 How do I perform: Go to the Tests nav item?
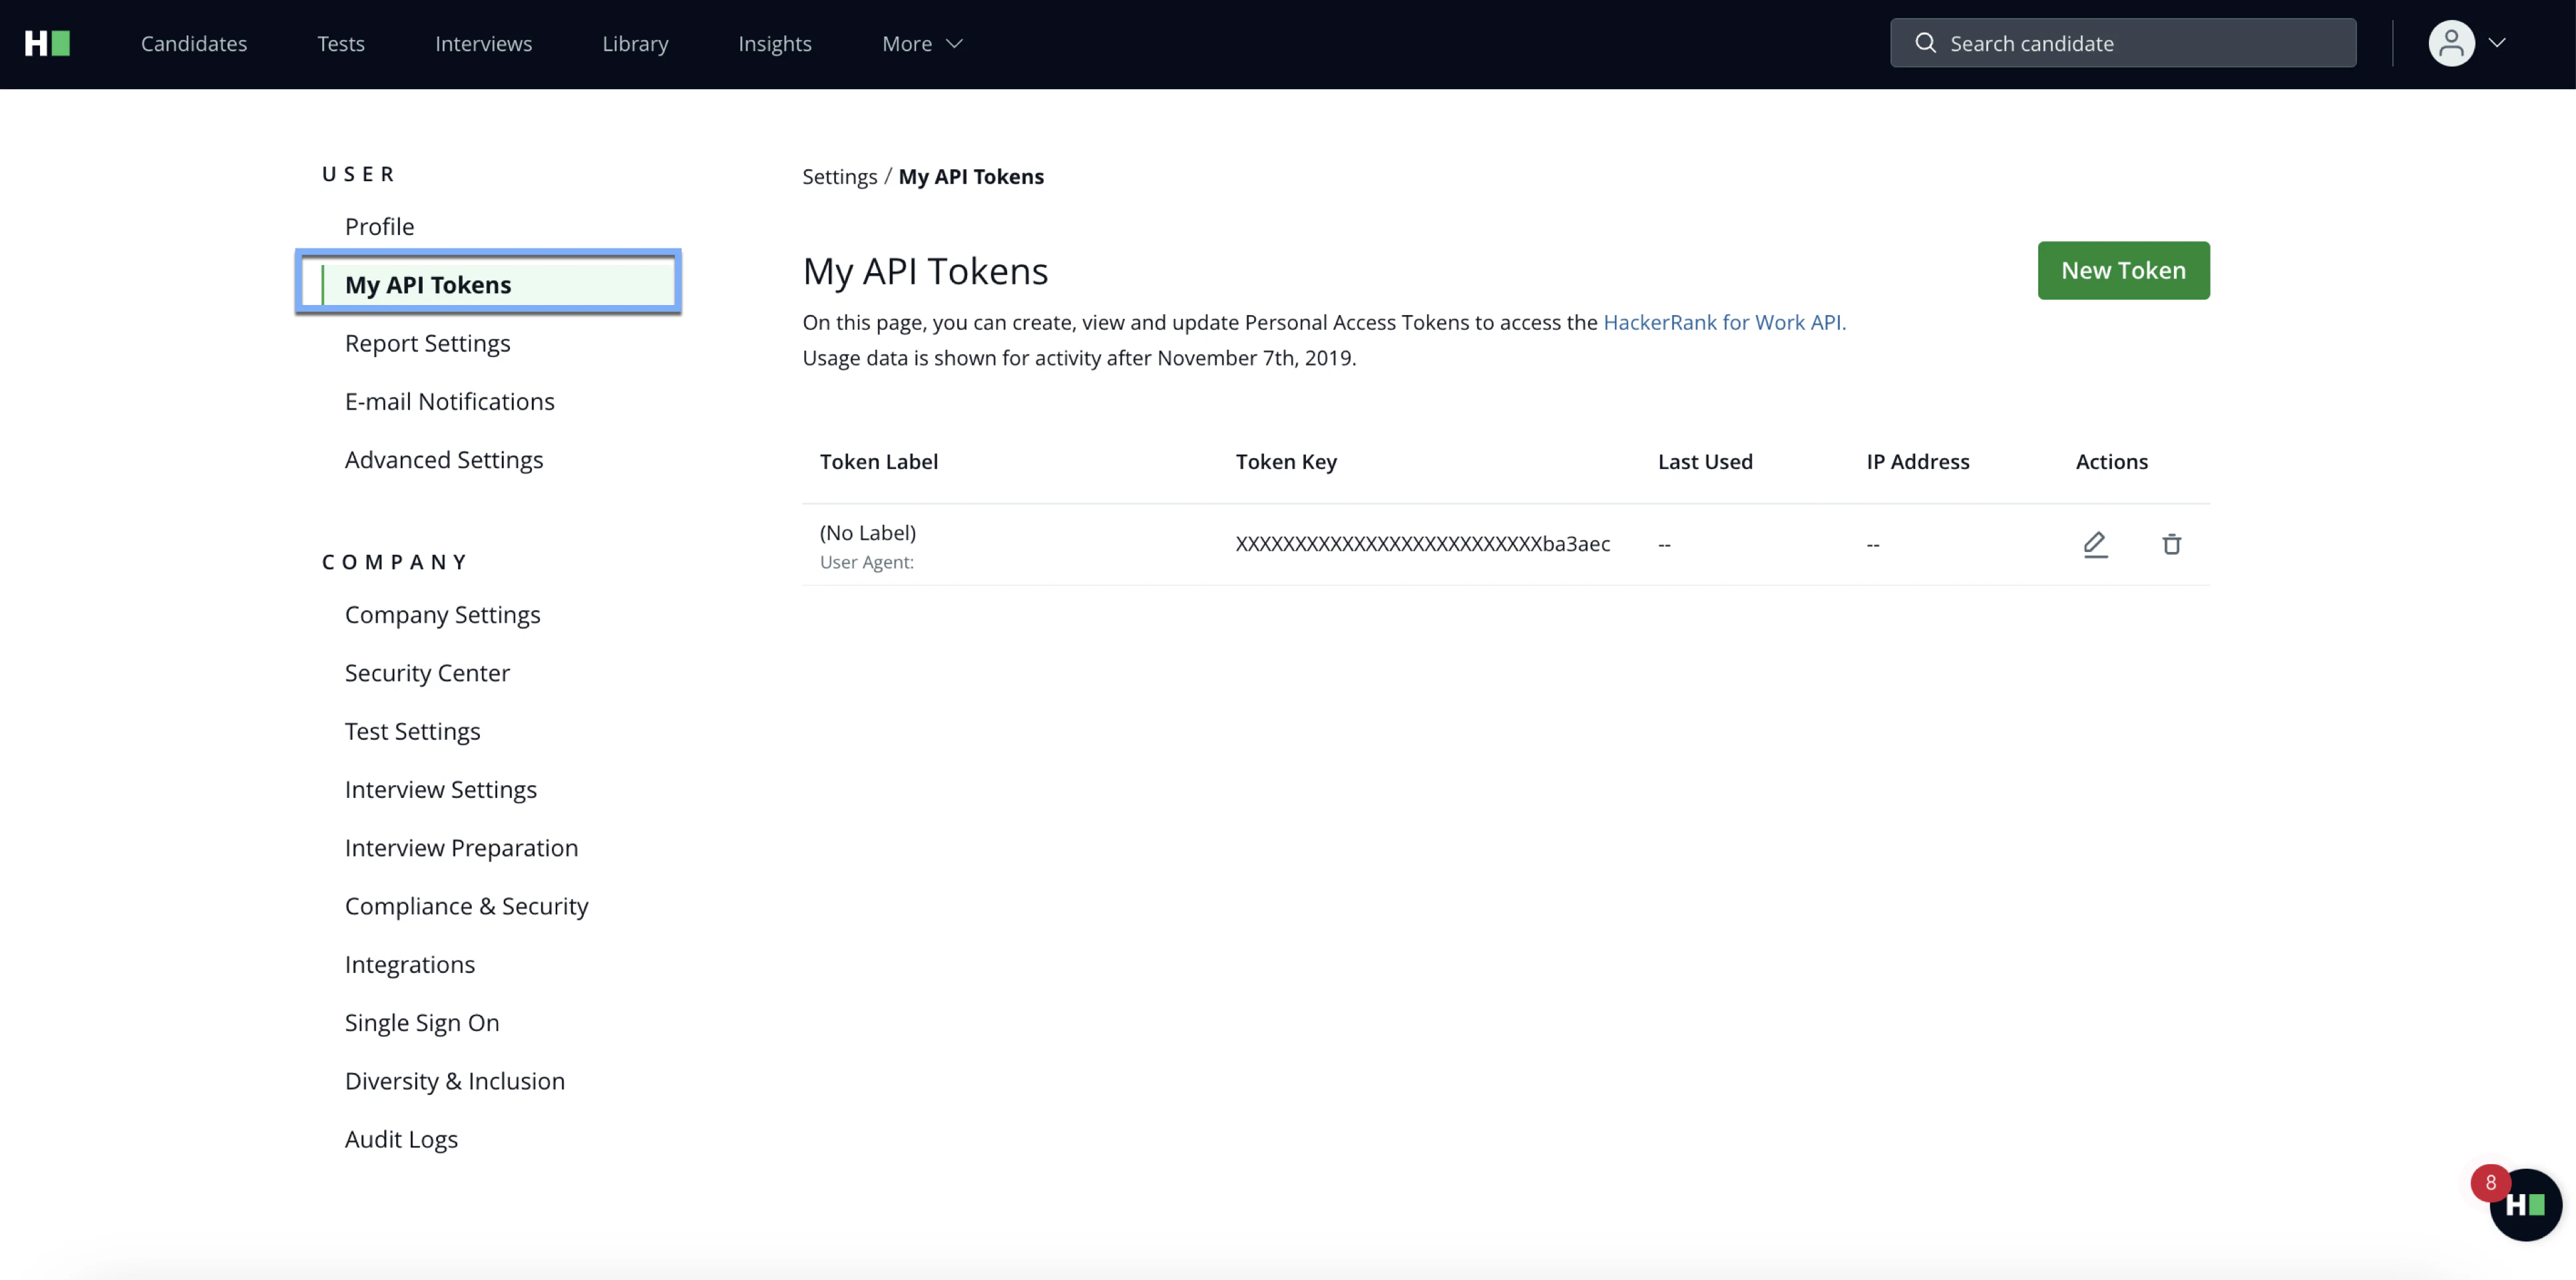tap(341, 43)
